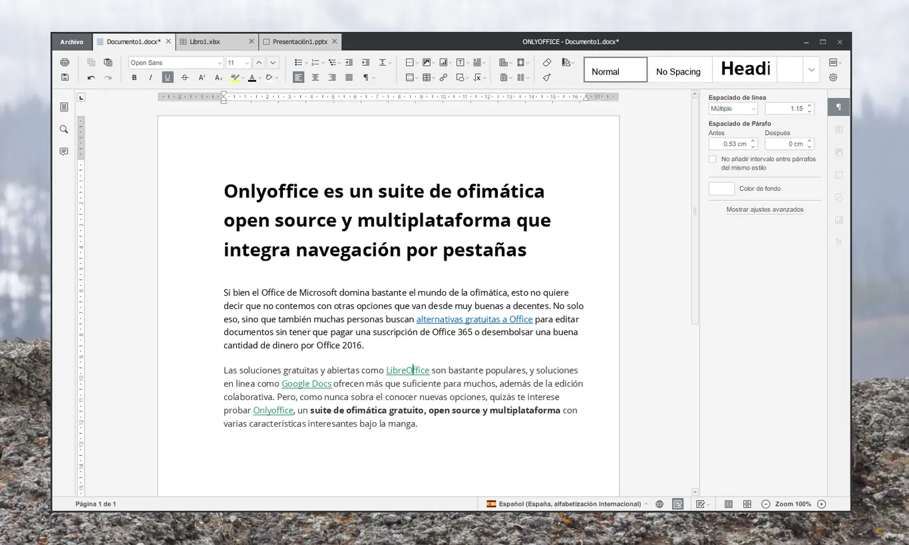Open advanced settings gear icon

[x=833, y=78]
